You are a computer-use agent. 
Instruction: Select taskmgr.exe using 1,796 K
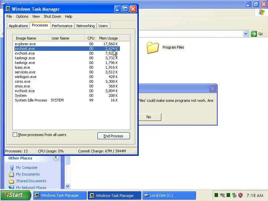pos(67,63)
